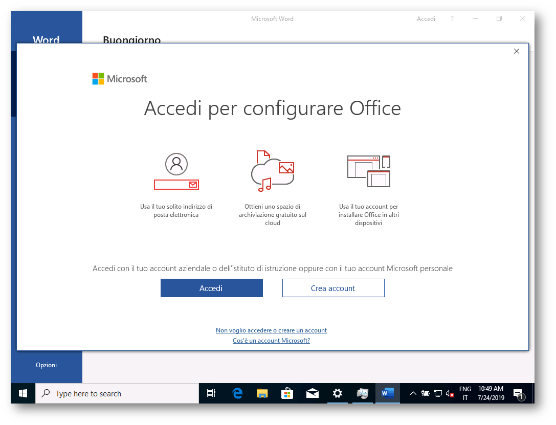Open the Windows Start menu
The image size is (556, 425).
coord(23,393)
